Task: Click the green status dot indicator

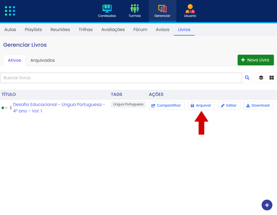Action: coord(3,108)
